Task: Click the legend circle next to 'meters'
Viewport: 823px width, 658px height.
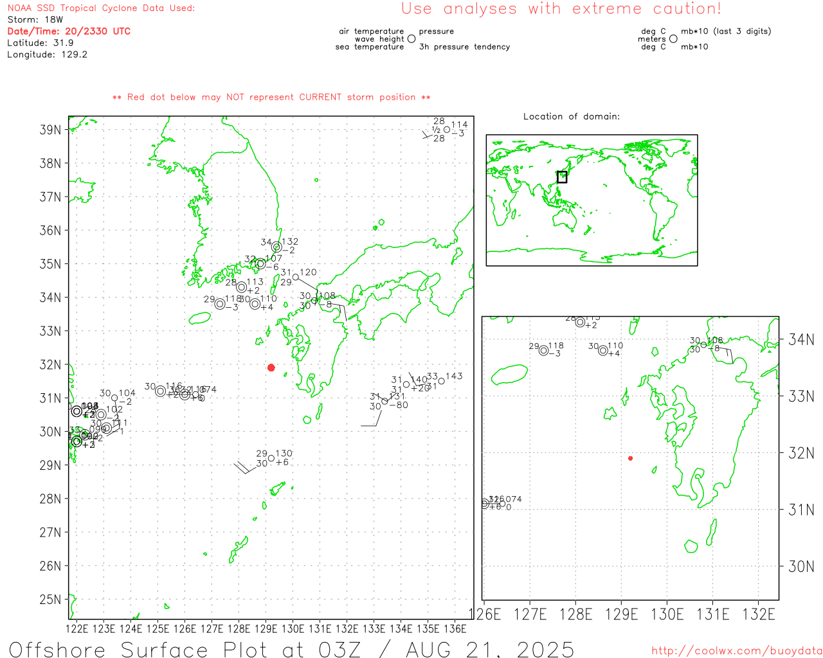Action: pyautogui.click(x=673, y=39)
